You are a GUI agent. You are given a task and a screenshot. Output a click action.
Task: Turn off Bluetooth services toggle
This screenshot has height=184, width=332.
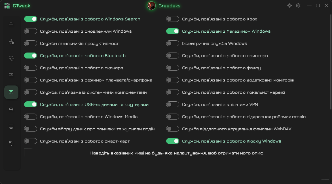pos(31,56)
